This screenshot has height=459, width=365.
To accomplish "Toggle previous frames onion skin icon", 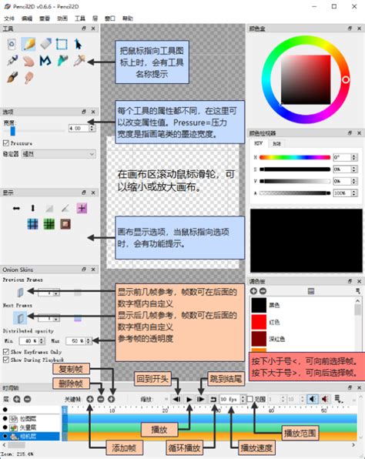I will tap(20, 292).
